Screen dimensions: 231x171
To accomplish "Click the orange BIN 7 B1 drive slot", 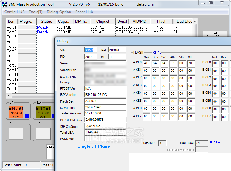I will pos(16,112).
